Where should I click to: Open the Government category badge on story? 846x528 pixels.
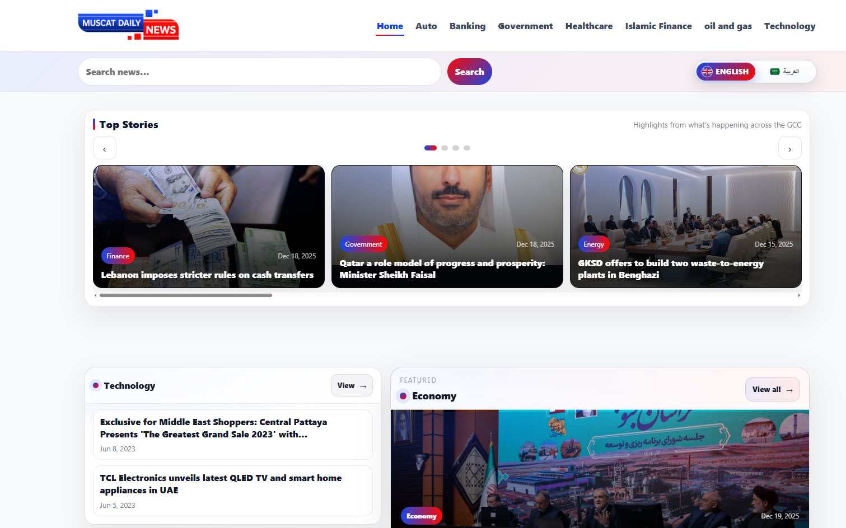point(363,244)
